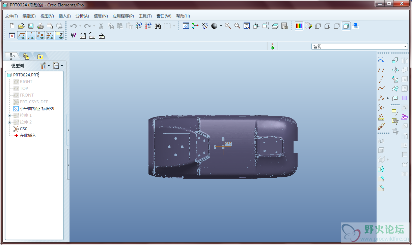This screenshot has width=412, height=245.
Task: Open the View Manager icon
Action: tap(284, 26)
